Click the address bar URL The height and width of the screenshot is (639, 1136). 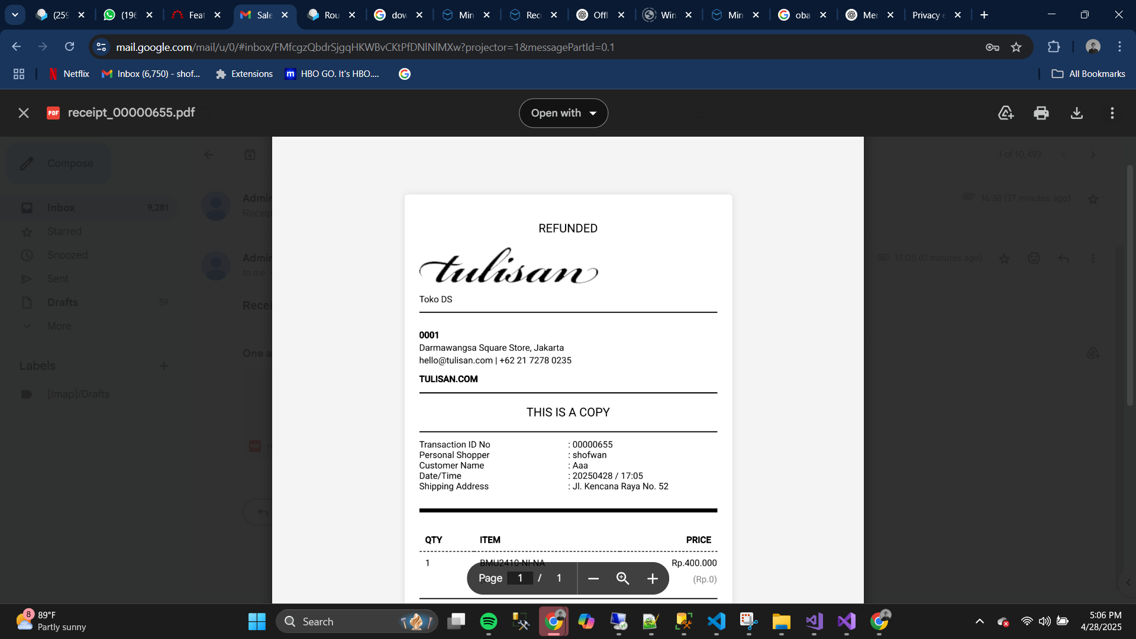click(365, 47)
